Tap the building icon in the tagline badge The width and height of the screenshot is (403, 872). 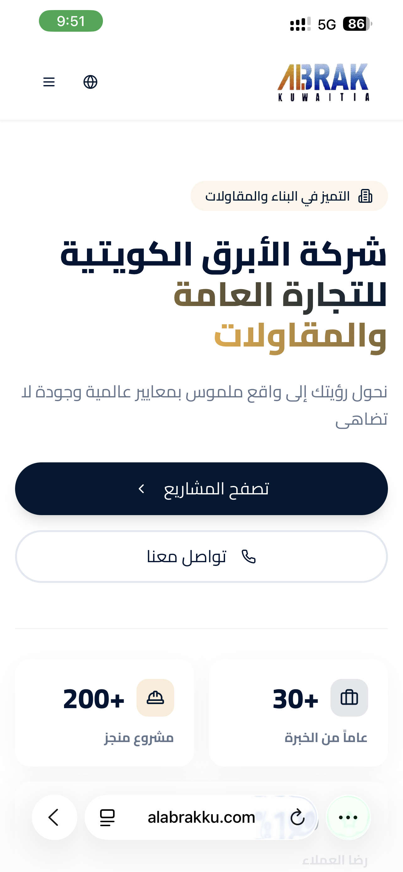click(365, 196)
